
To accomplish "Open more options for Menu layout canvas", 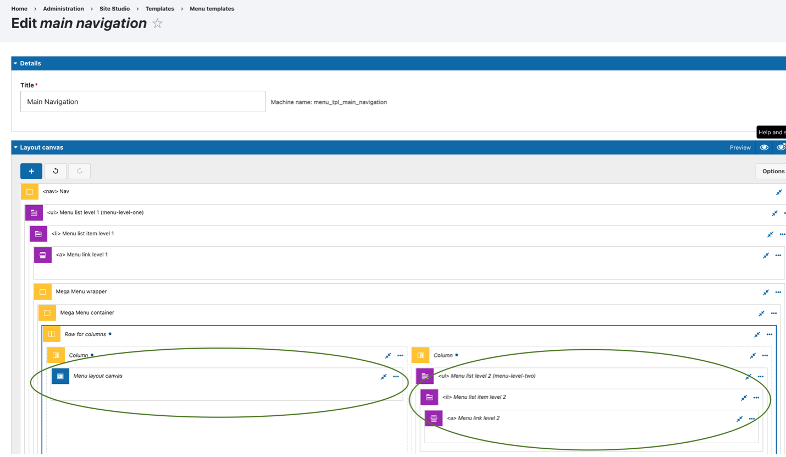I will (x=396, y=377).
